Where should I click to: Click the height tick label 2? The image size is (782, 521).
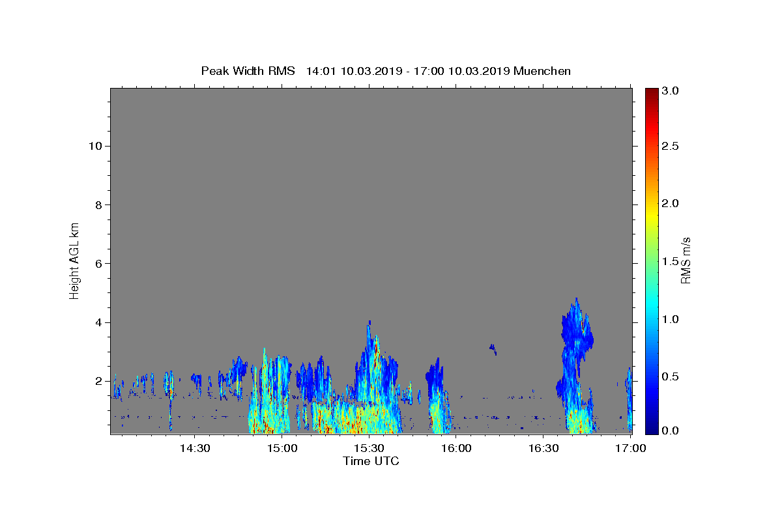(x=99, y=381)
